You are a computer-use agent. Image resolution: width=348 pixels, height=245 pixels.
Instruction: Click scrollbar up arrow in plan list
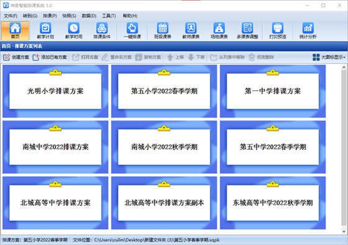[344, 67]
